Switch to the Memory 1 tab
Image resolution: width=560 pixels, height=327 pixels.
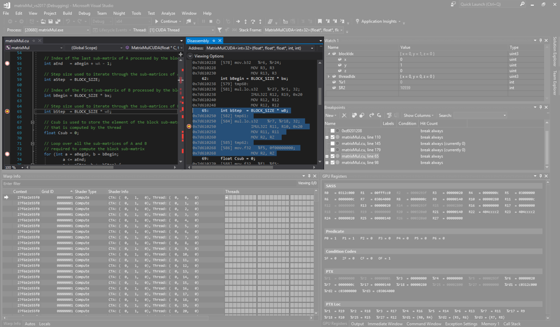click(x=491, y=324)
